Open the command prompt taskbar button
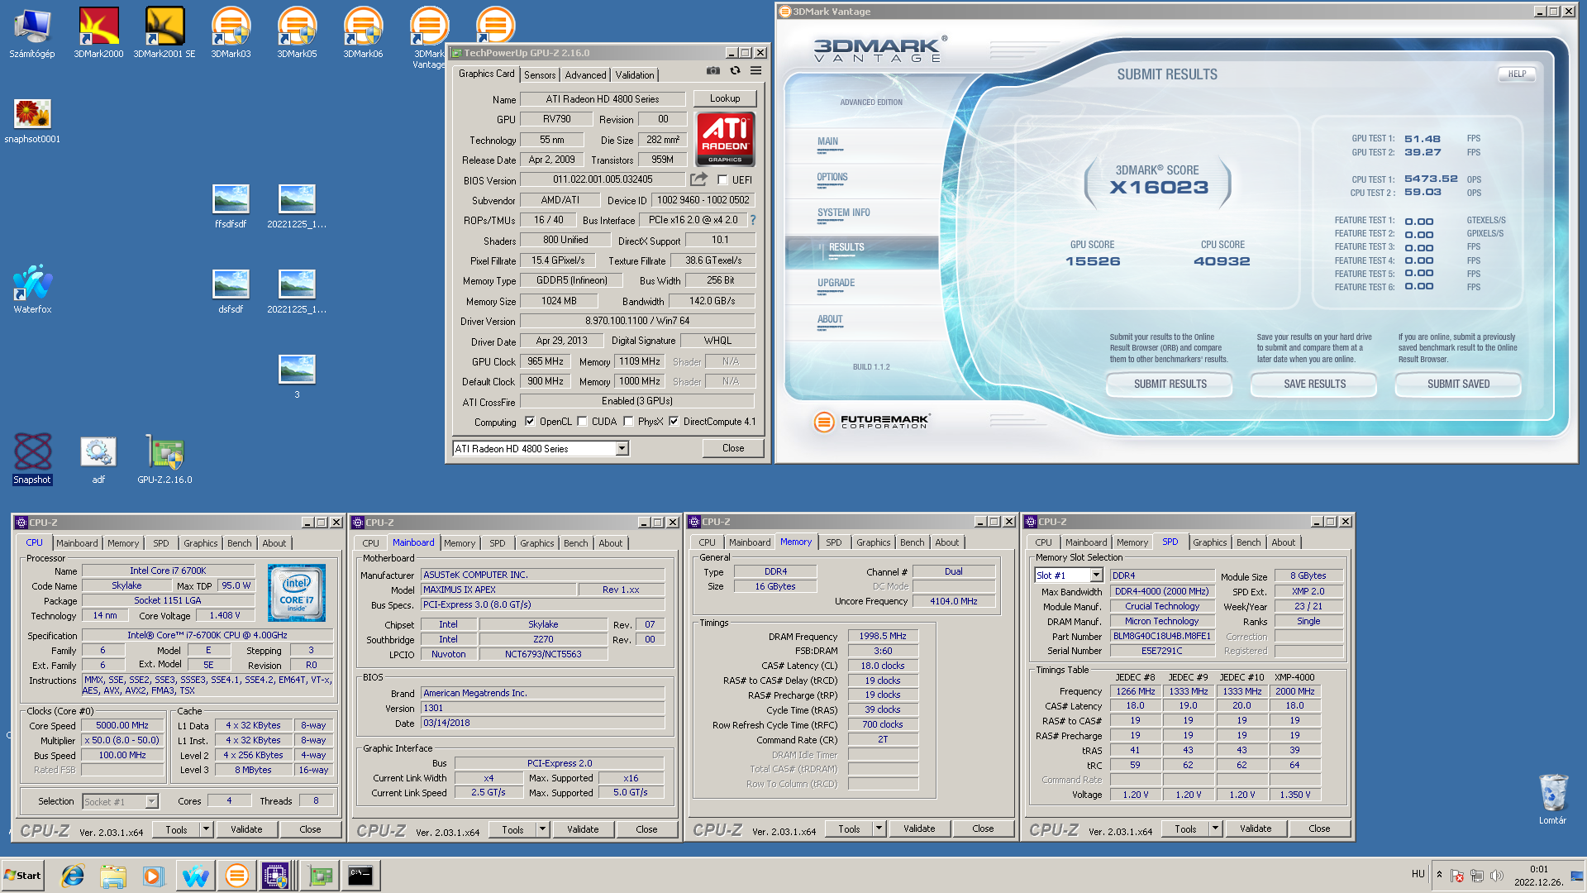 [360, 876]
